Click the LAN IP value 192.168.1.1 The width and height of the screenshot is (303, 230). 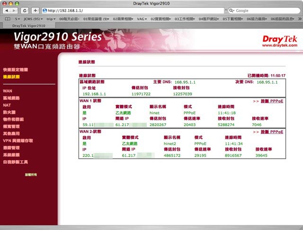(94, 94)
